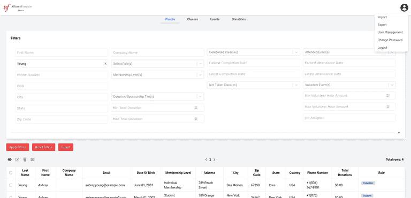Open the Donation/Sponsorship Tier(s) dropdown

(x=157, y=96)
